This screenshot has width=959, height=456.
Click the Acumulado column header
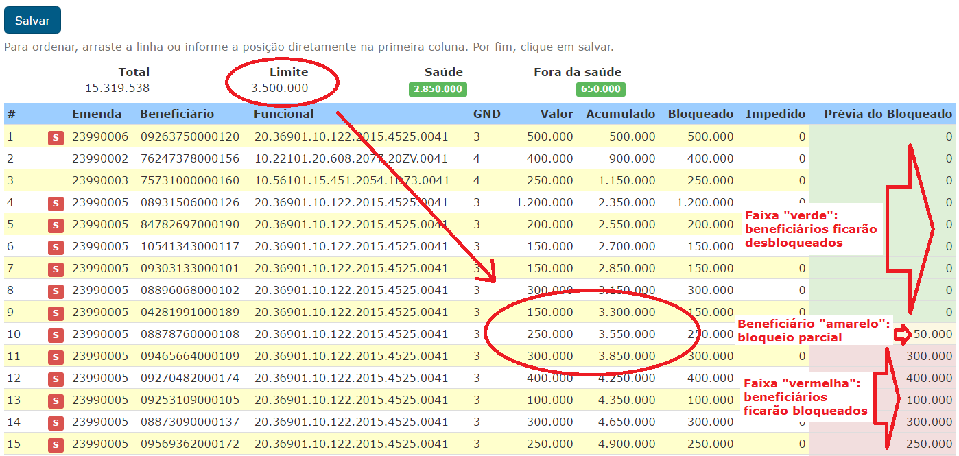point(620,114)
